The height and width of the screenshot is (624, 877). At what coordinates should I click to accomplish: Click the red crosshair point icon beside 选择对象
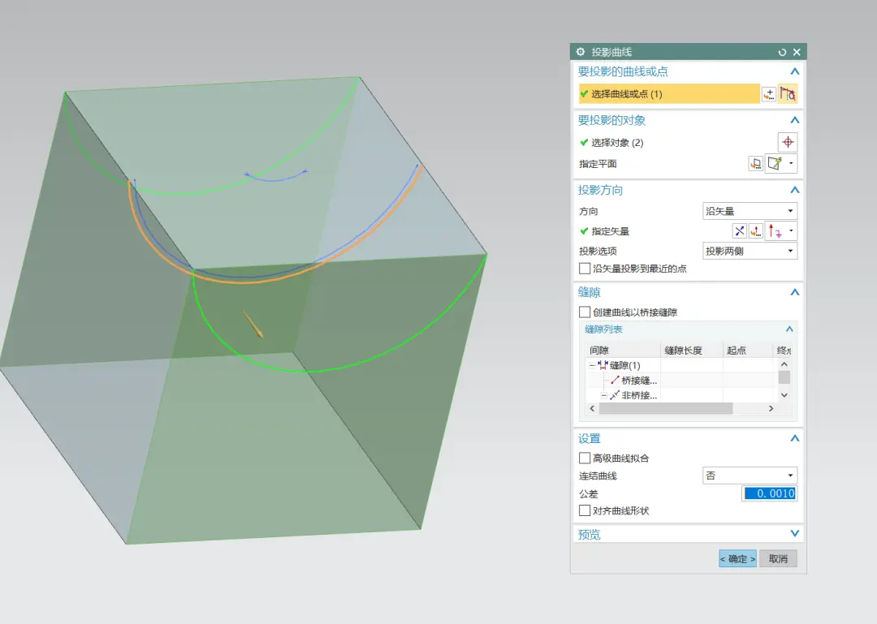point(788,142)
